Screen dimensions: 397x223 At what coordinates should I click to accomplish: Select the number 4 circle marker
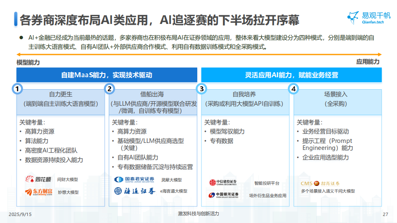[294, 88]
